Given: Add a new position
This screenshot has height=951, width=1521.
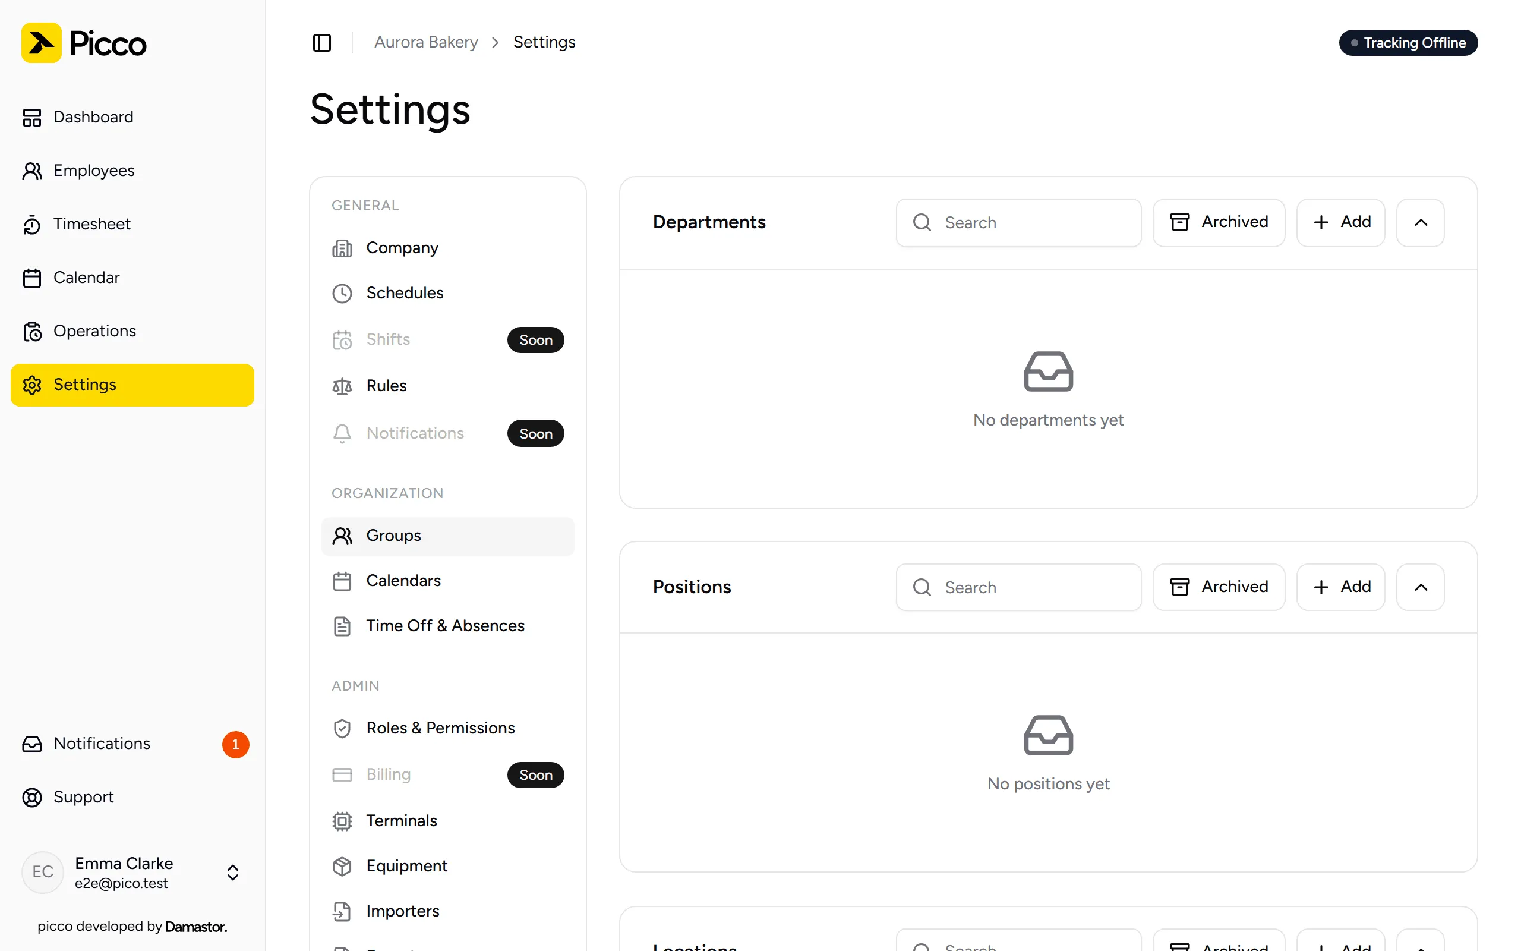Looking at the screenshot, I should coord(1340,587).
